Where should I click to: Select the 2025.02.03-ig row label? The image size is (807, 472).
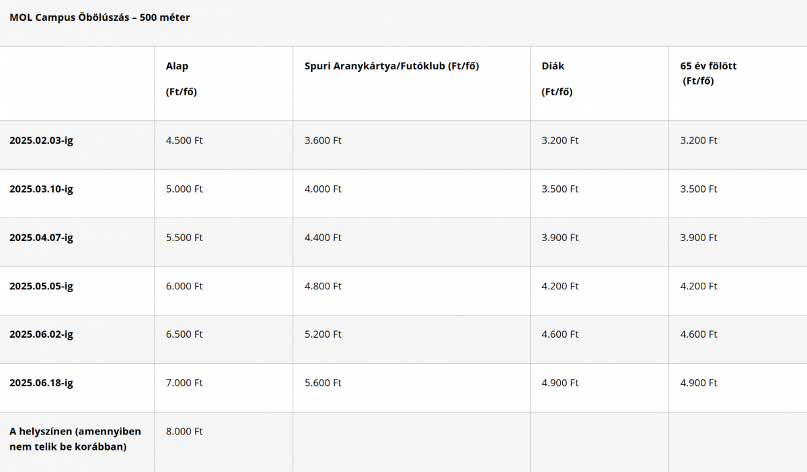tap(41, 140)
